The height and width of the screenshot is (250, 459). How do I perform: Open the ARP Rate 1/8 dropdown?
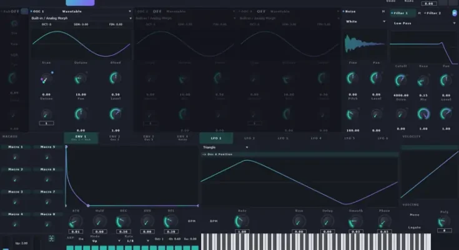click(137, 241)
